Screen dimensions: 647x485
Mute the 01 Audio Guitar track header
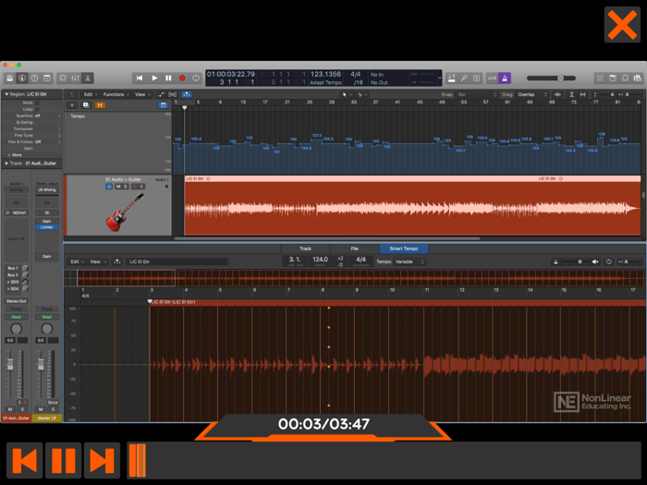(x=118, y=187)
